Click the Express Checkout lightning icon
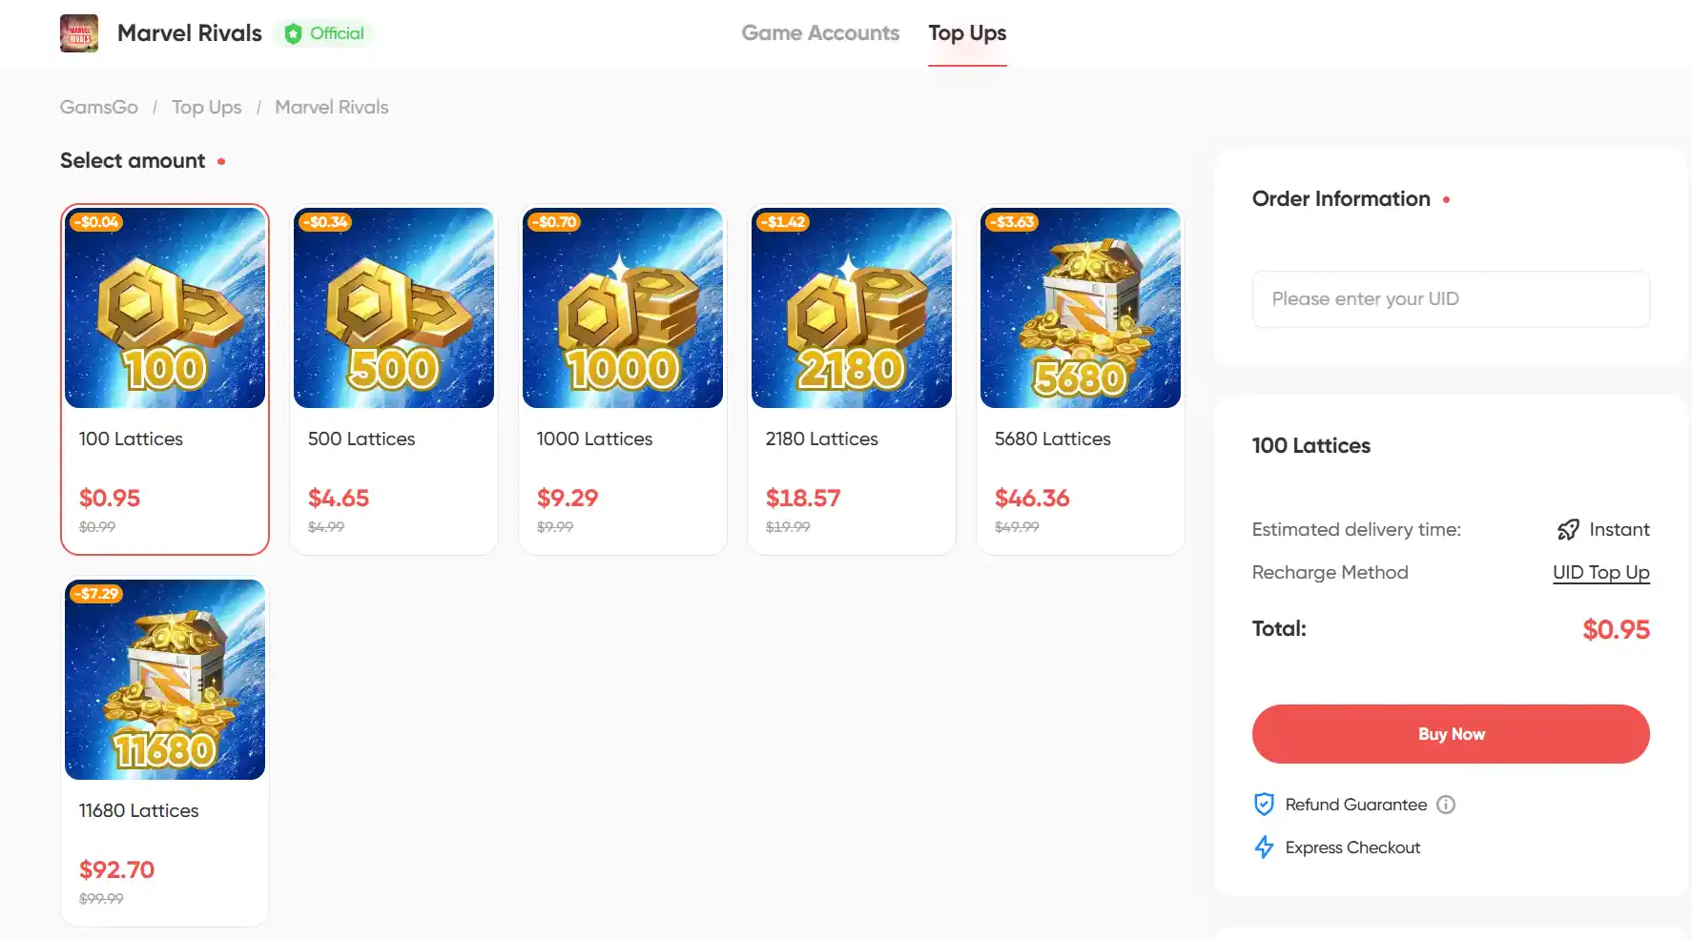Viewport: 1692px width, 939px height. [1264, 847]
